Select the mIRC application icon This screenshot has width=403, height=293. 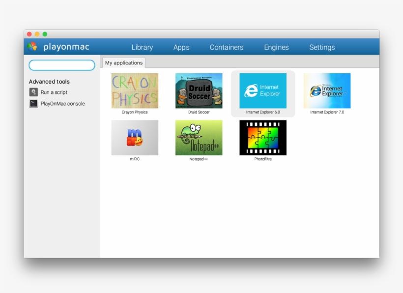(x=135, y=138)
